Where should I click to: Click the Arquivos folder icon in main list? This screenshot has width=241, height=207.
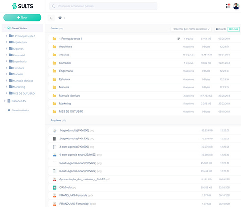tap(54, 55)
